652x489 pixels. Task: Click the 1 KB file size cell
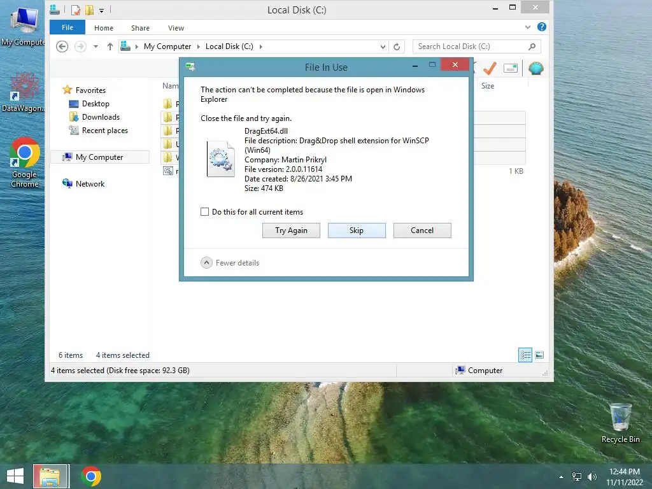pyautogui.click(x=516, y=171)
